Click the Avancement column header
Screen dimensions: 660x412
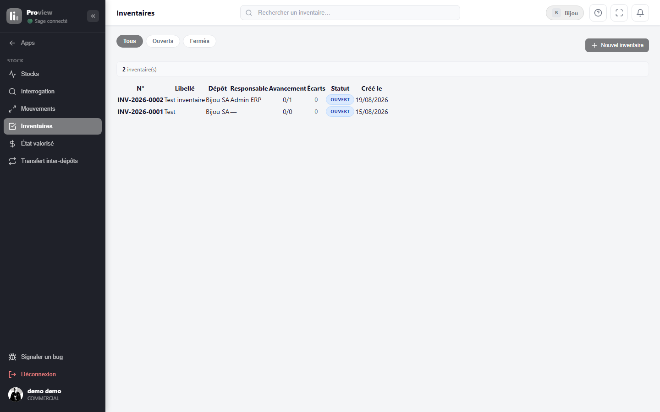point(287,88)
